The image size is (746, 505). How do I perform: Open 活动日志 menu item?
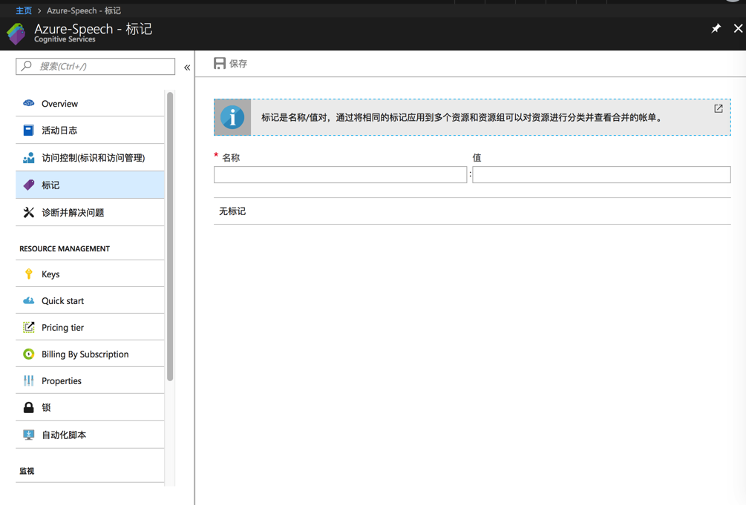click(x=90, y=131)
